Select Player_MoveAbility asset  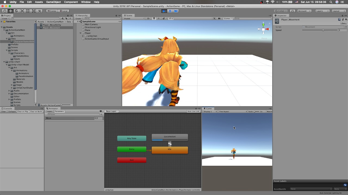point(52,25)
